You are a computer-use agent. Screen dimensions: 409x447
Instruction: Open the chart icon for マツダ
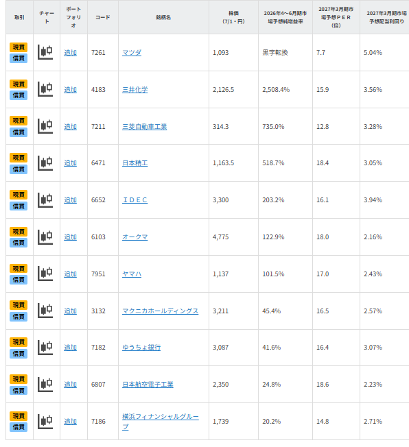tap(45, 53)
